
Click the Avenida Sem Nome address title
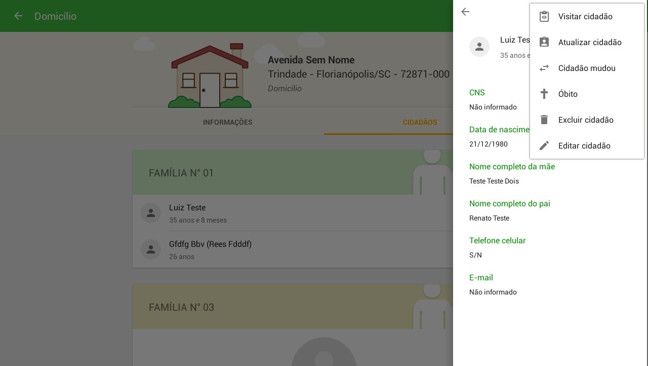click(311, 60)
